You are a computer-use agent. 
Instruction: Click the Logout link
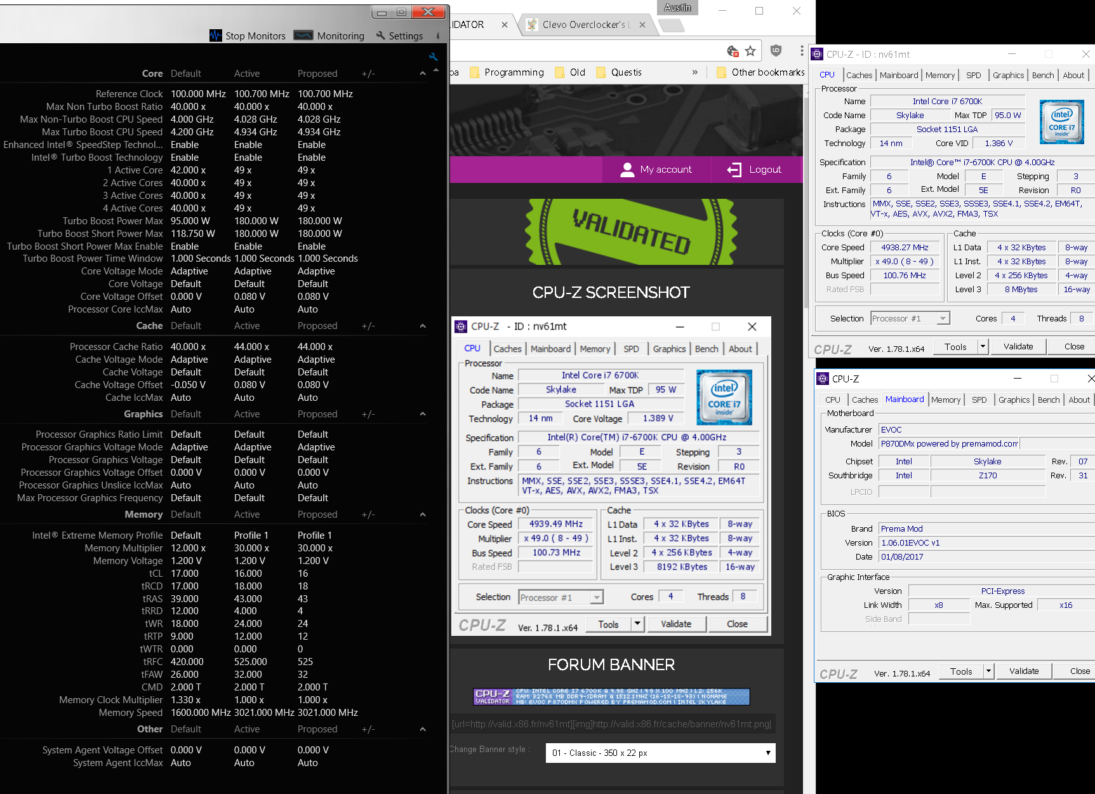tap(755, 170)
